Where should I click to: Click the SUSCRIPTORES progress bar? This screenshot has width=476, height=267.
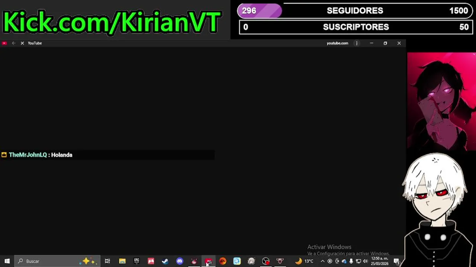pos(356,27)
